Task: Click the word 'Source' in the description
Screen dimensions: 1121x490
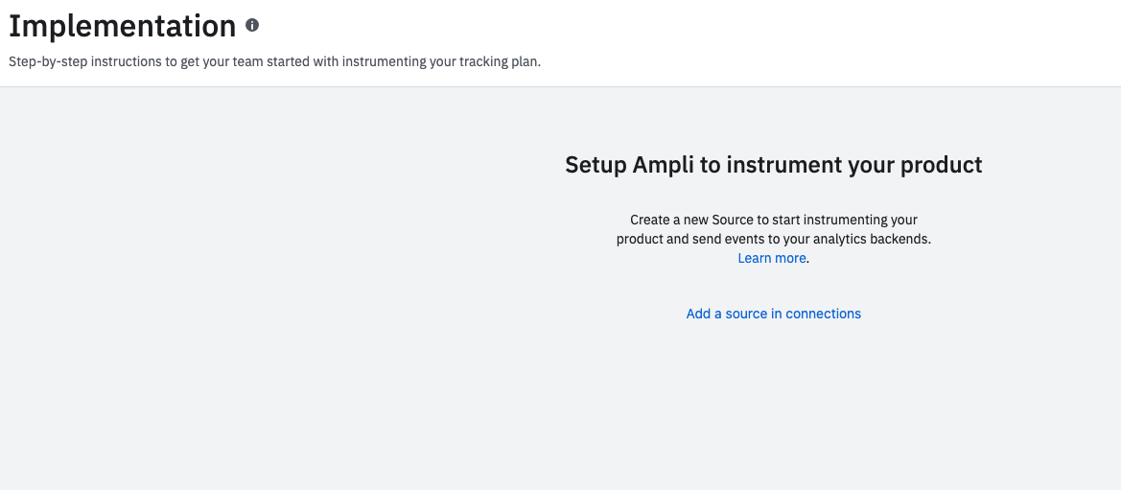Action: point(733,220)
